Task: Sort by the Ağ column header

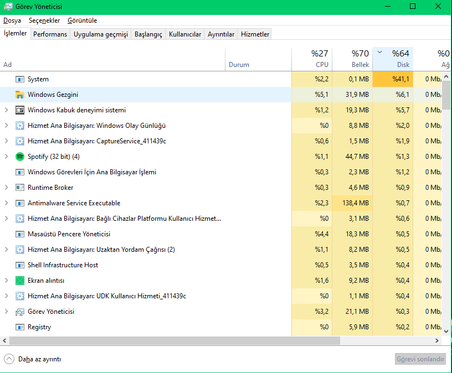Action: [x=433, y=59]
